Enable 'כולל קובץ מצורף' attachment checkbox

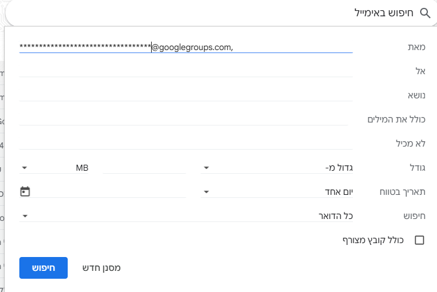point(419,240)
